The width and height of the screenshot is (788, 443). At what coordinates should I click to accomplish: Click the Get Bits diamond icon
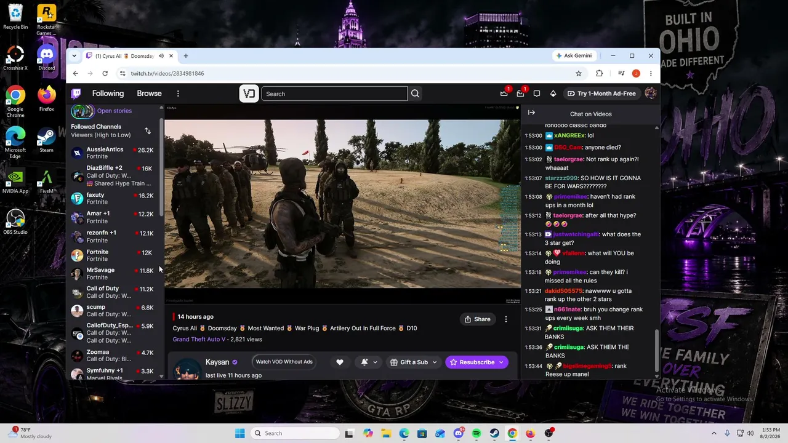553,94
